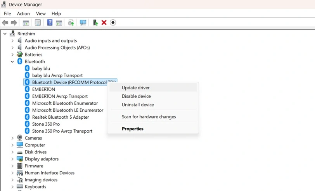Expand the Cameras chevron

(12, 138)
